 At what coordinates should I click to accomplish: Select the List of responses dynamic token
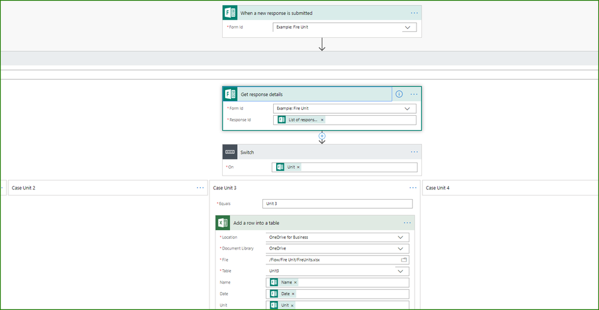click(301, 120)
